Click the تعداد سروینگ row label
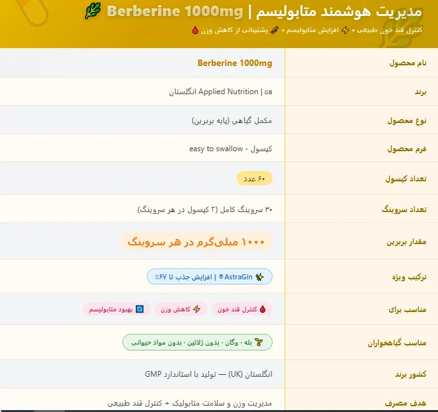438x412 pixels. pos(404,210)
